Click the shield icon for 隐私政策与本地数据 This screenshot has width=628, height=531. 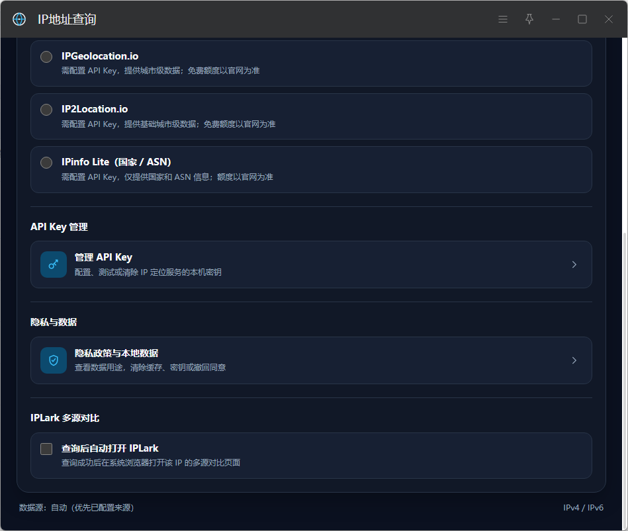tap(53, 360)
